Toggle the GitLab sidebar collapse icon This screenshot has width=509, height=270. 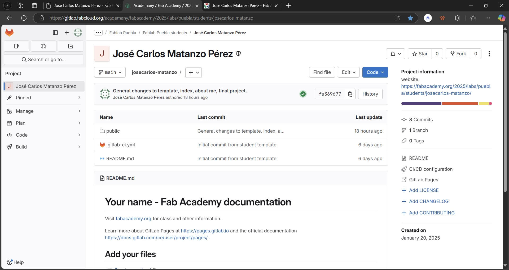pos(55,33)
